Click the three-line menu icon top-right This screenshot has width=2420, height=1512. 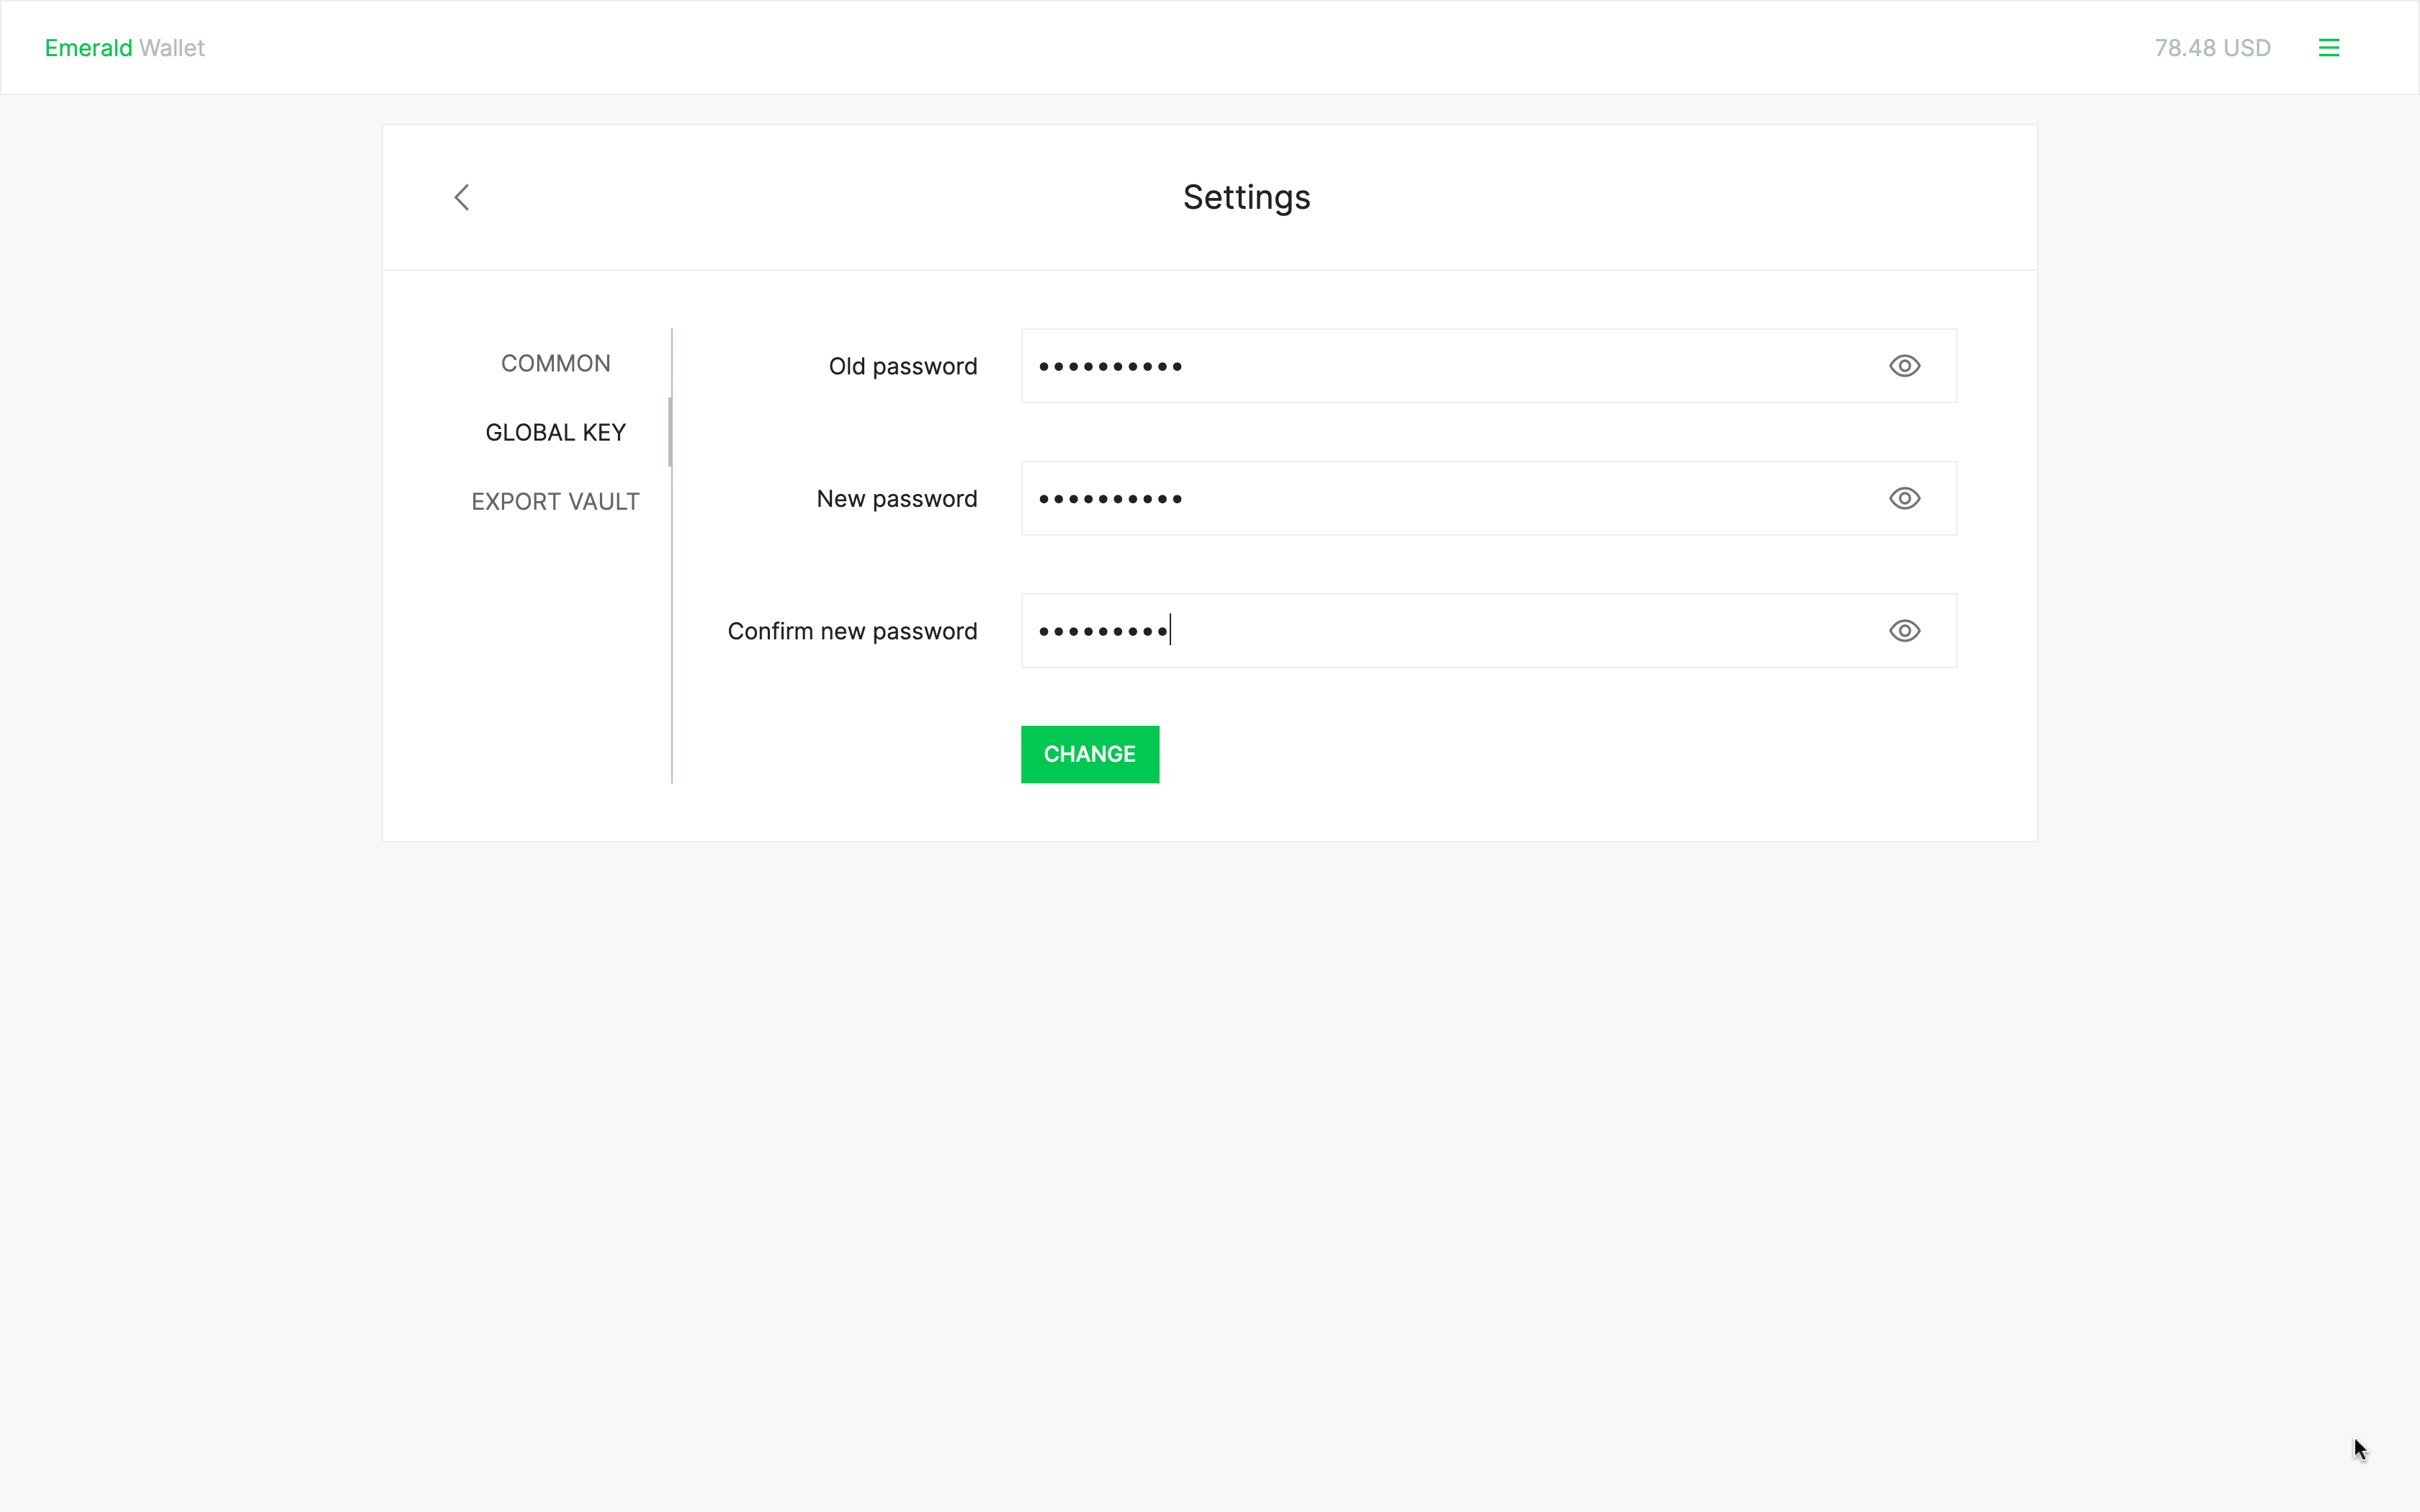pos(2329,47)
